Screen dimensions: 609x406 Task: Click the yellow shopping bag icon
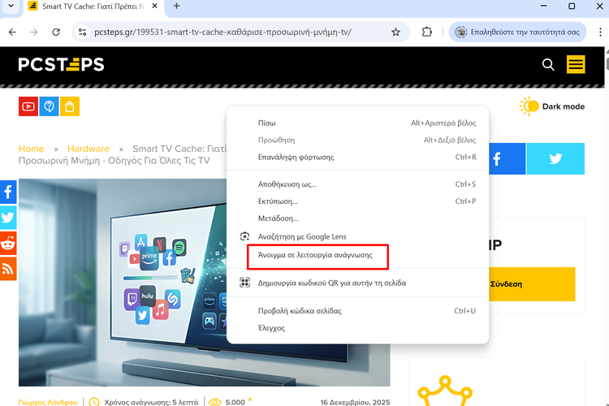click(x=70, y=106)
